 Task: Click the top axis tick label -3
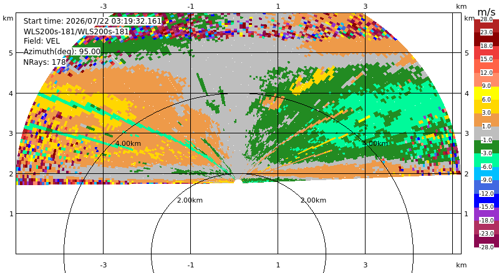point(103,6)
